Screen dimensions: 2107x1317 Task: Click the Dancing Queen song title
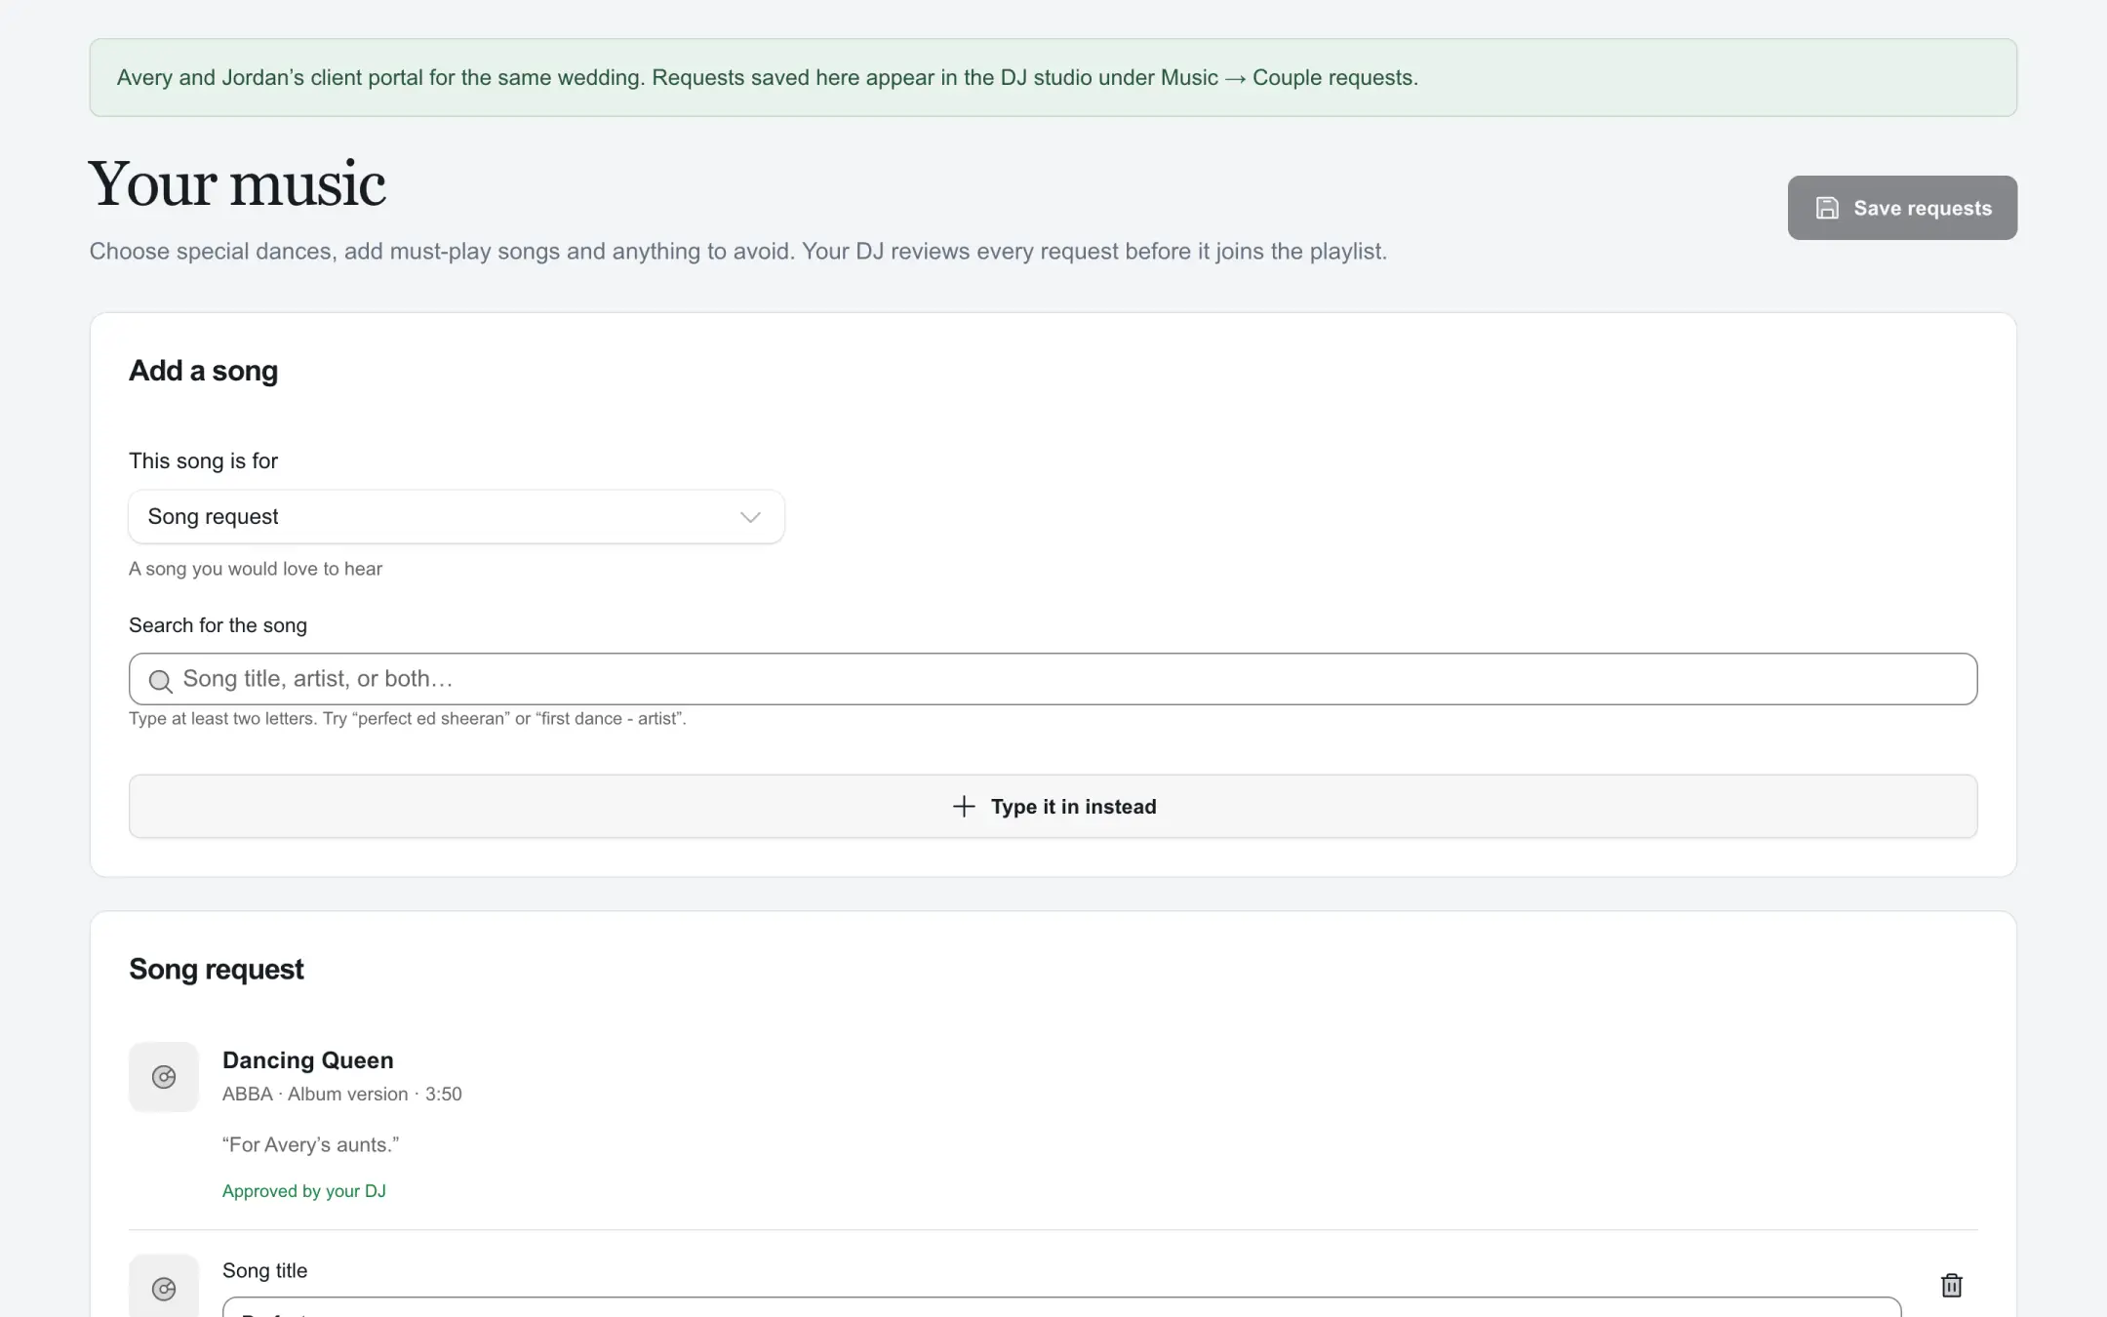308,1060
